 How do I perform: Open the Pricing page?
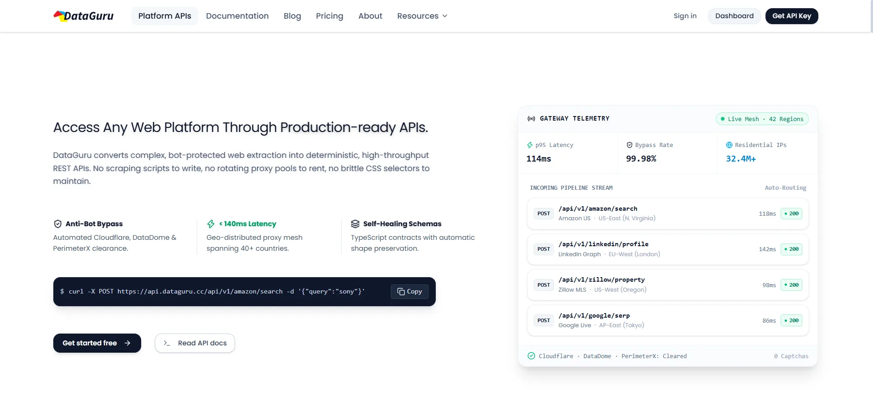tap(330, 16)
